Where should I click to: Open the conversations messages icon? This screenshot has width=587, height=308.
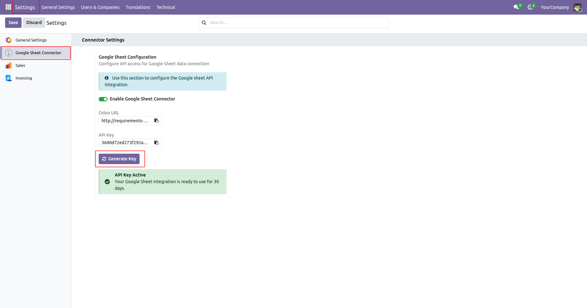(x=516, y=7)
